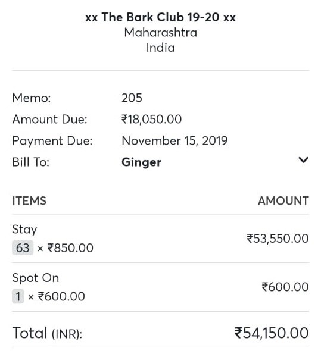The image size is (321, 351).
Task: Expand the Bill To chevron arrow
Action: click(304, 160)
